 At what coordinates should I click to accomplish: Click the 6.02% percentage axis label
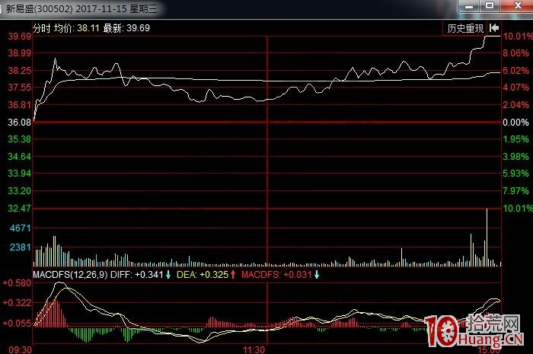pos(515,71)
